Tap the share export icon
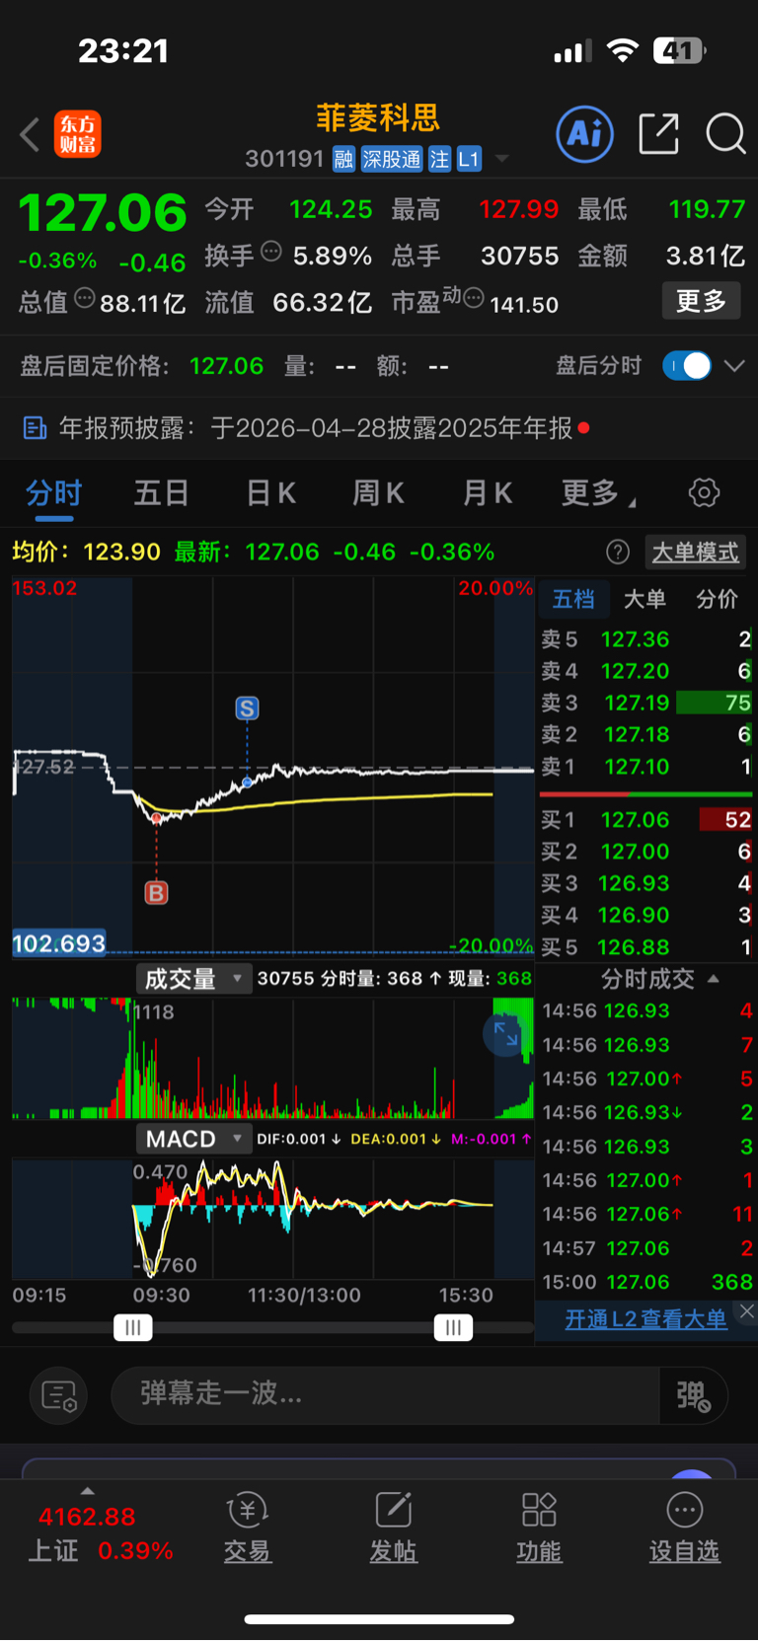This screenshot has width=758, height=1641. click(658, 133)
